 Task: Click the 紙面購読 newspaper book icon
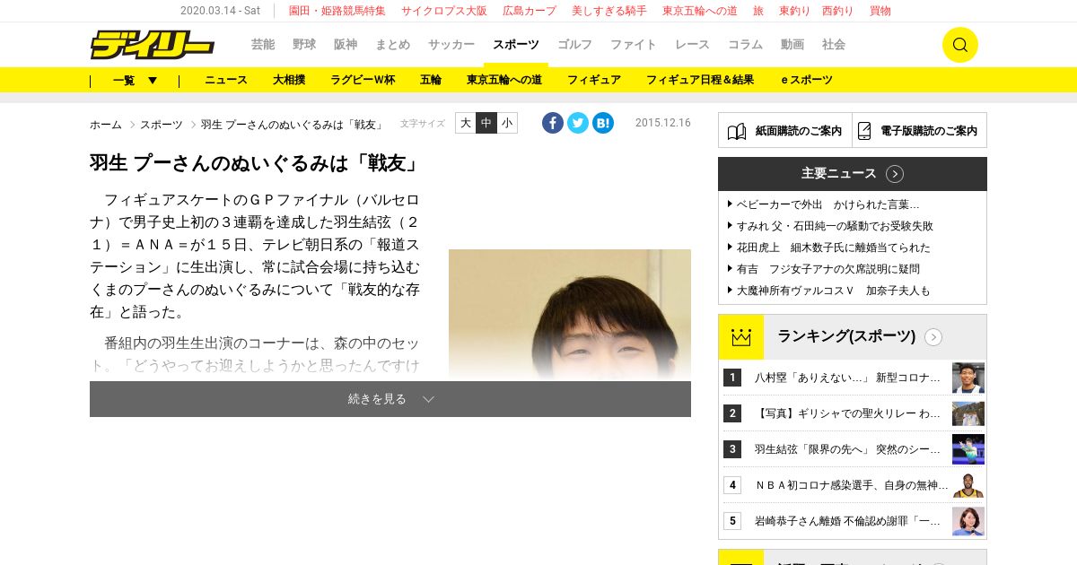click(736, 131)
